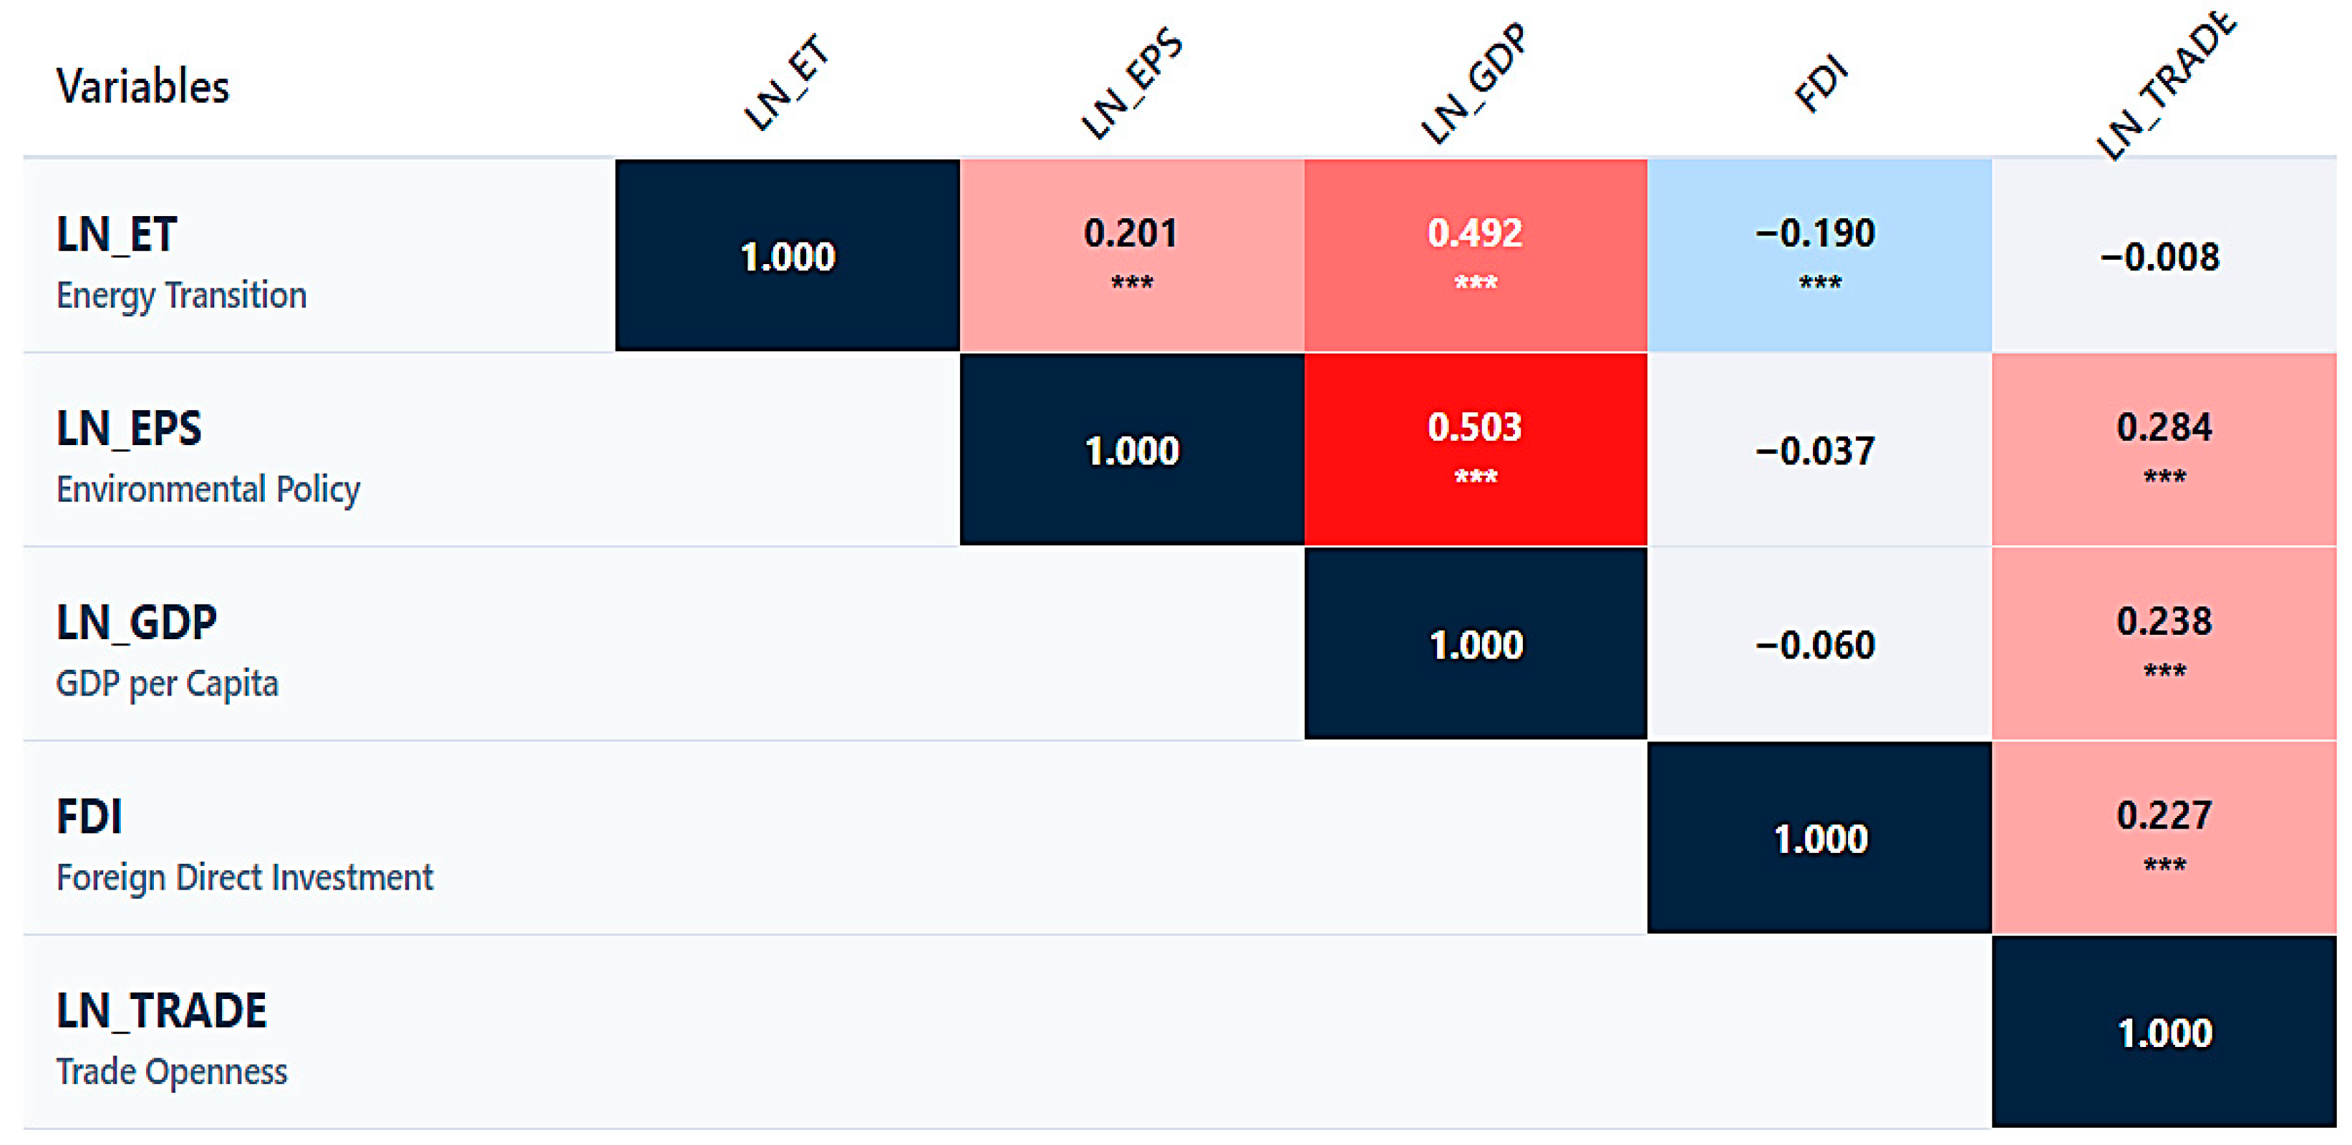This screenshot has width=2352, height=1145.
Task: Select the Environmental Policy row label
Action: [x=208, y=490]
